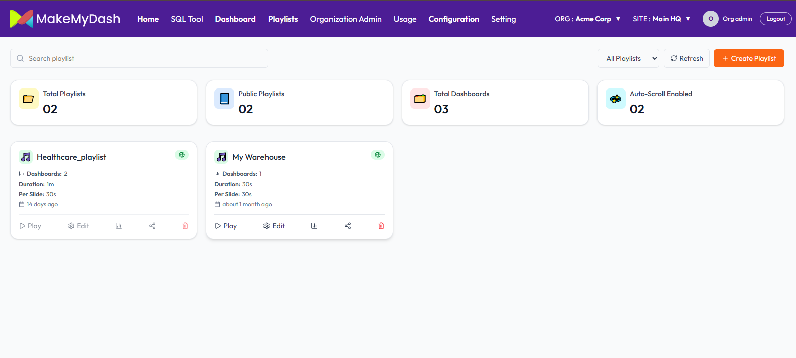The height and width of the screenshot is (358, 796).
Task: Click the share icon on Healthcare_playlist card
Action: pyautogui.click(x=152, y=226)
